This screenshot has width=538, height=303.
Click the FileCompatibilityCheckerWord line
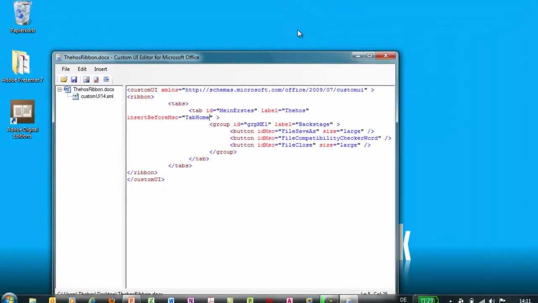311,138
